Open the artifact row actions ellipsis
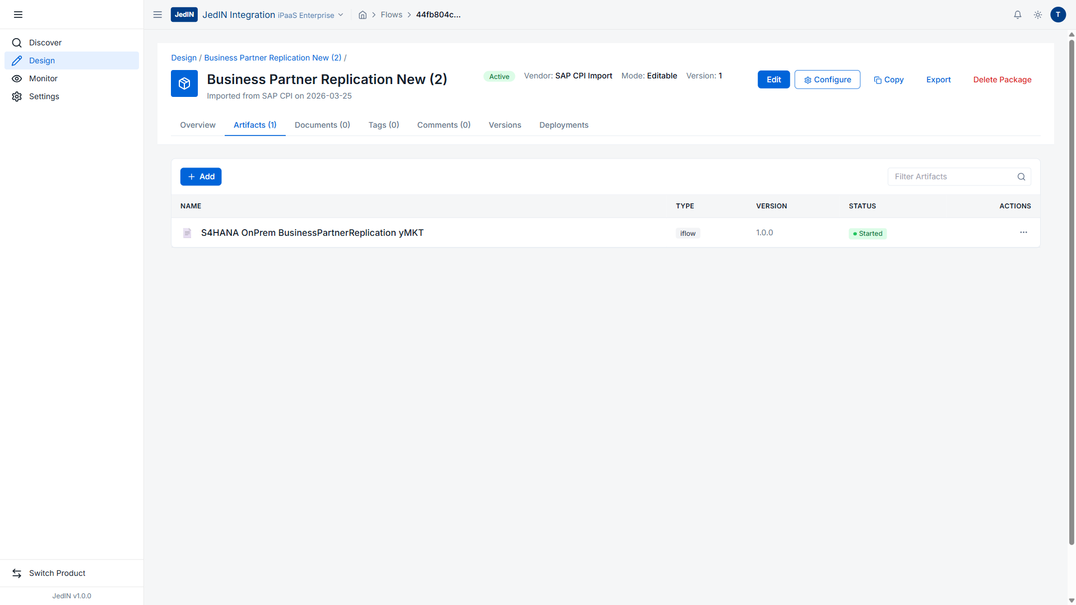Screen dimensions: 1076x605 [x=1023, y=232]
